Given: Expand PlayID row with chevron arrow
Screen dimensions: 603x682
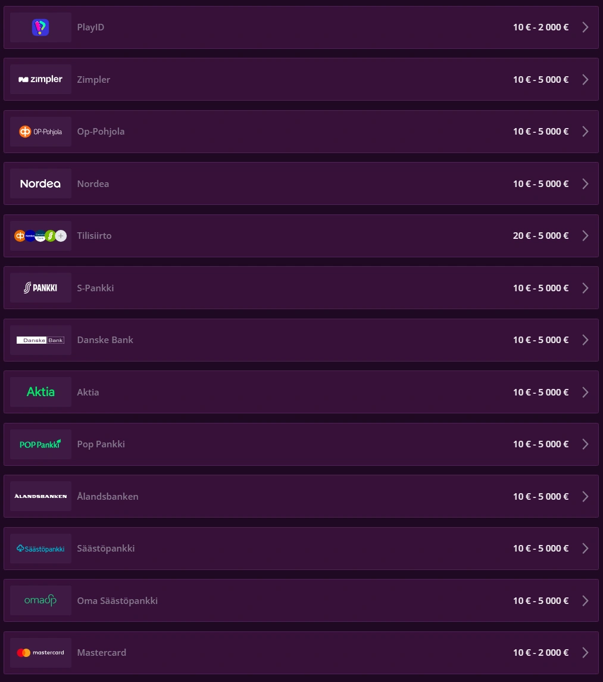Looking at the screenshot, I should (585, 27).
